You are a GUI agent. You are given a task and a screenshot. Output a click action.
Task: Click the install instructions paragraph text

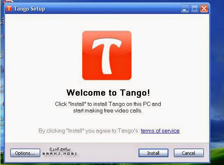(108, 107)
